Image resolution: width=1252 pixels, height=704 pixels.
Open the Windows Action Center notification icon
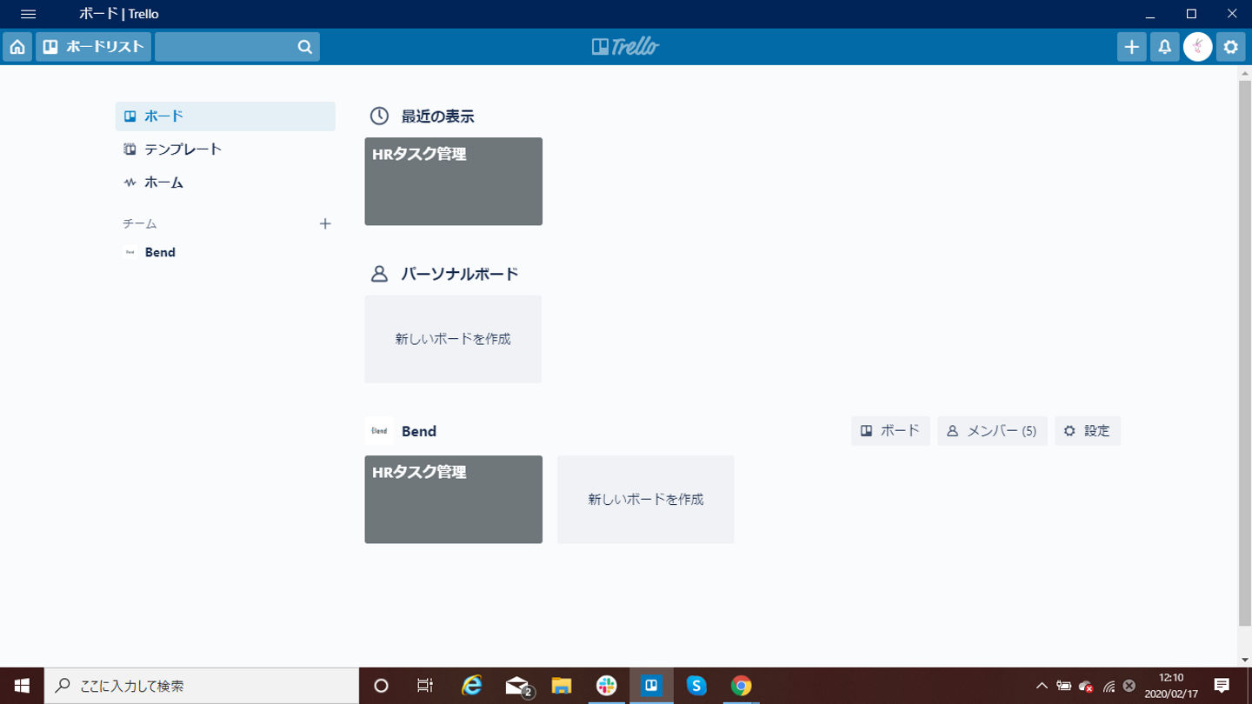click(1222, 686)
